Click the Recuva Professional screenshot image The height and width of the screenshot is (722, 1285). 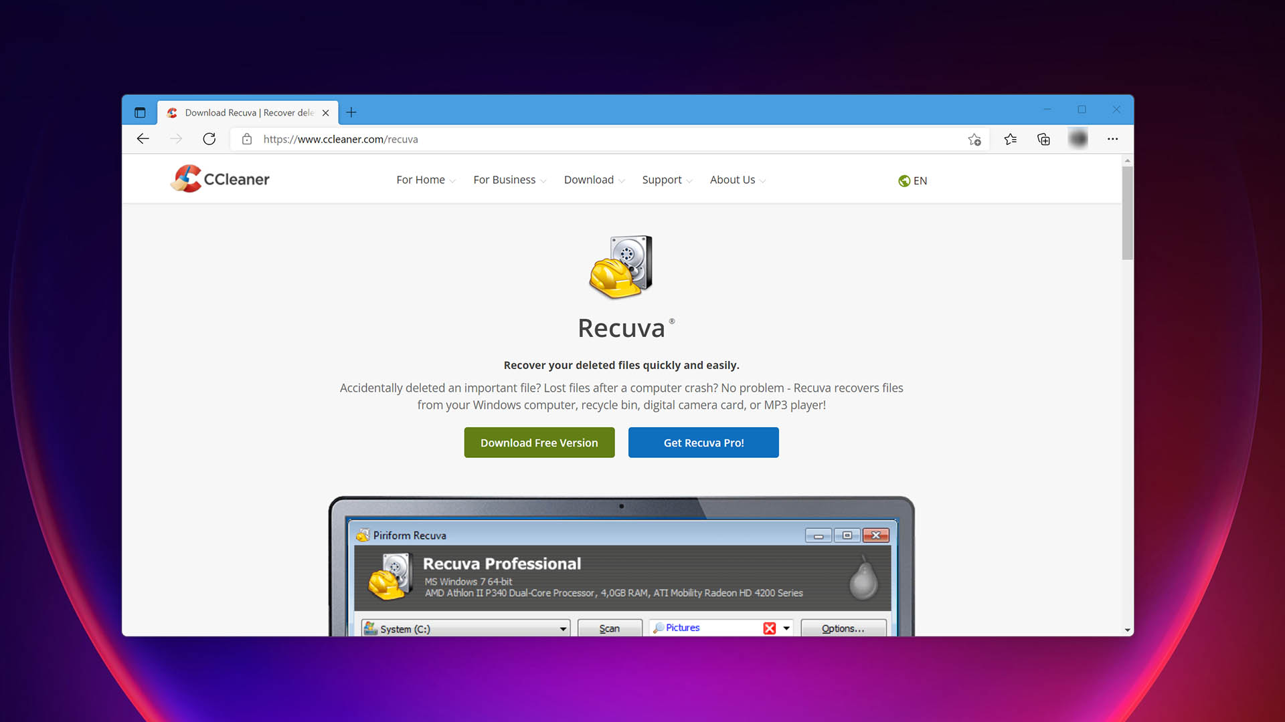(622, 566)
